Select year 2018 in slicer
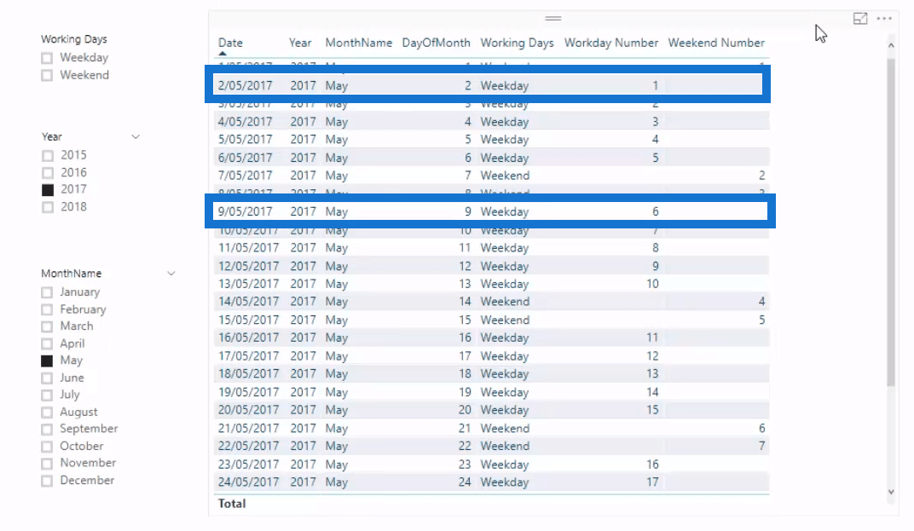914x531 pixels. coord(48,207)
